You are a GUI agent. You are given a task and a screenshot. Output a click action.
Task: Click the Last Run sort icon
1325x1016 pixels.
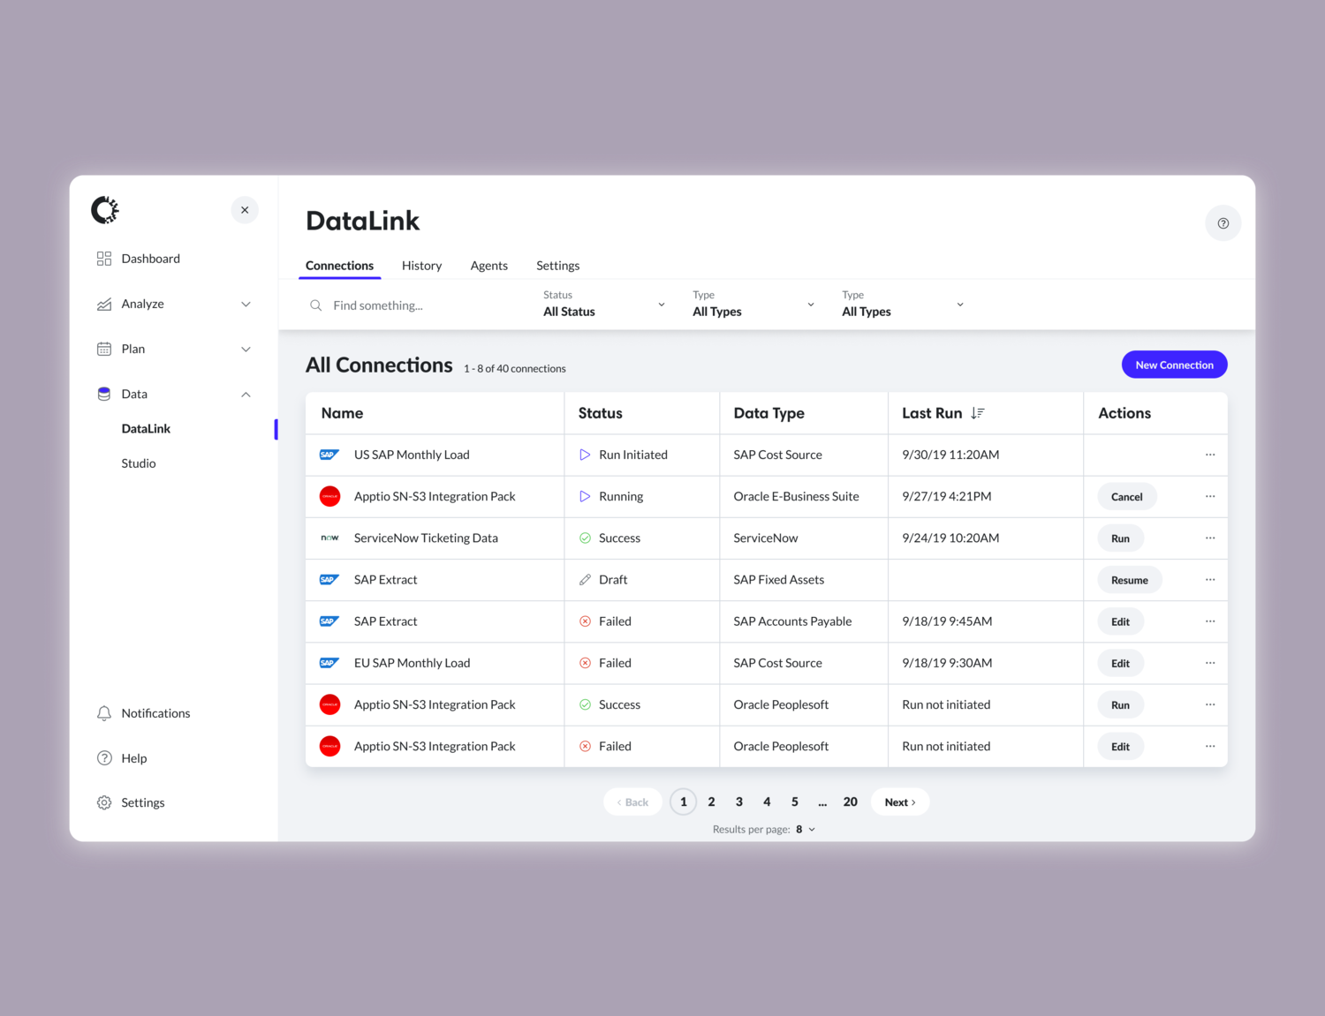977,412
